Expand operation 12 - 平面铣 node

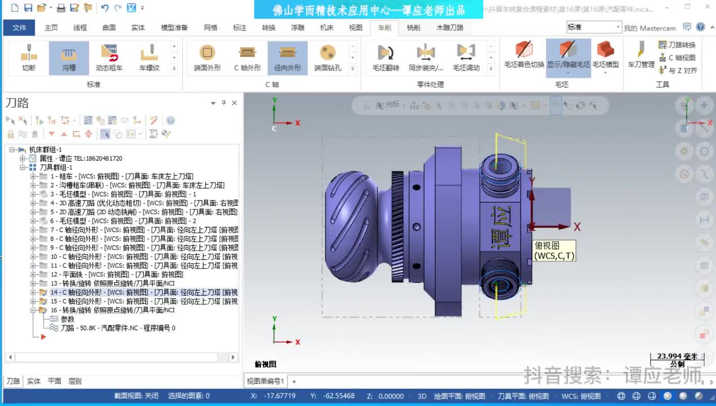33,274
